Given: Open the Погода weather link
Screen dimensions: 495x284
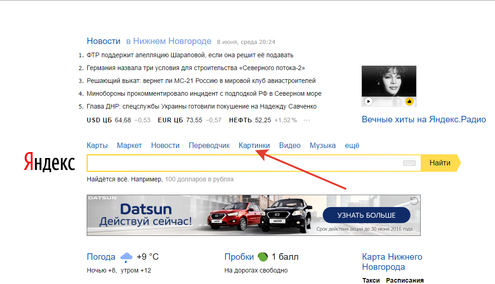Looking at the screenshot, I should tap(101, 257).
